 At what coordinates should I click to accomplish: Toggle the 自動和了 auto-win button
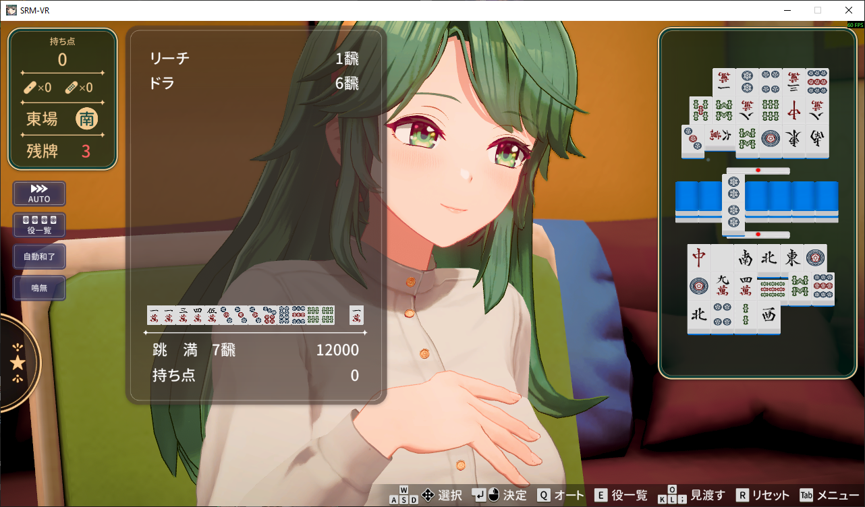[x=39, y=257]
